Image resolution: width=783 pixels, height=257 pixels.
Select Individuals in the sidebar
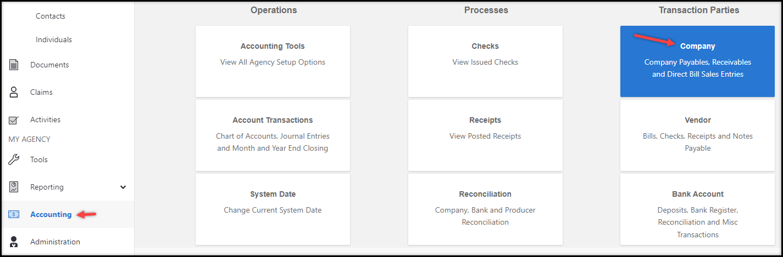point(54,39)
